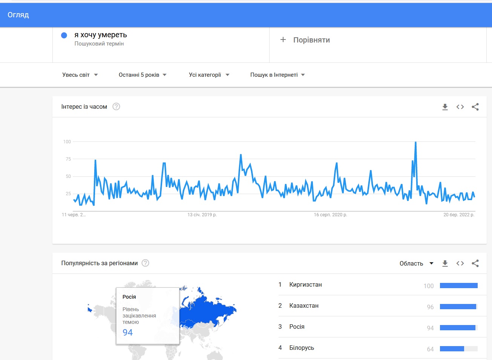
Task: Open the Останні 5 років period dropdown
Action: click(143, 75)
